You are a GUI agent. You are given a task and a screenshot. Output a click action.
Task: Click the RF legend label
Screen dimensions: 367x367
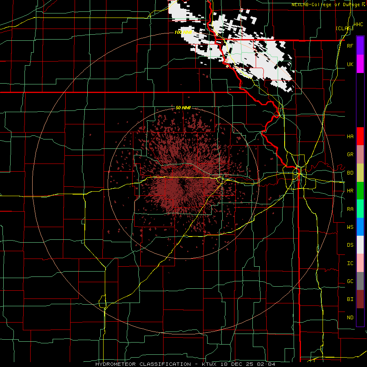(350, 46)
